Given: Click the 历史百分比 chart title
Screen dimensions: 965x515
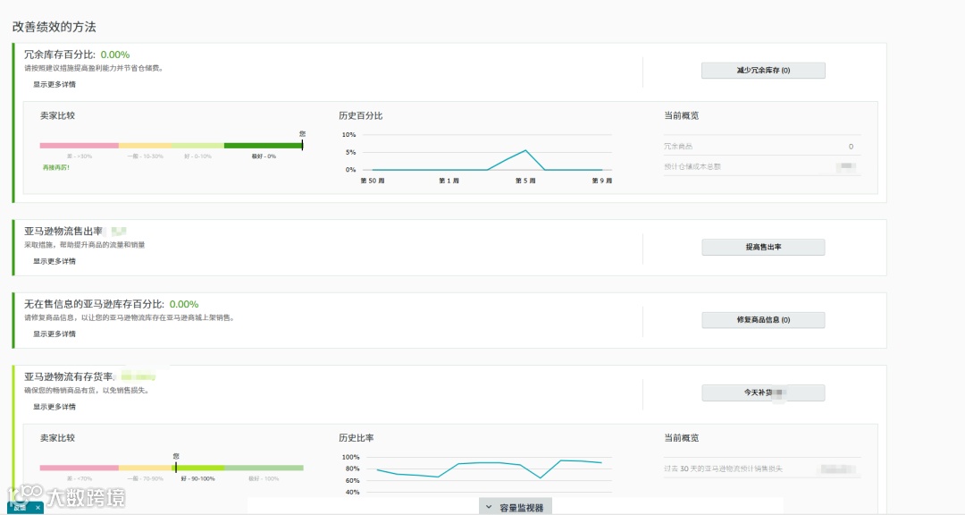Looking at the screenshot, I should coord(361,116).
